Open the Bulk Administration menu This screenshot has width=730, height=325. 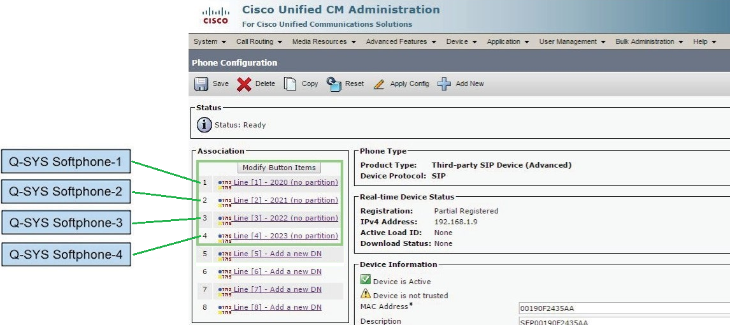[x=648, y=41]
